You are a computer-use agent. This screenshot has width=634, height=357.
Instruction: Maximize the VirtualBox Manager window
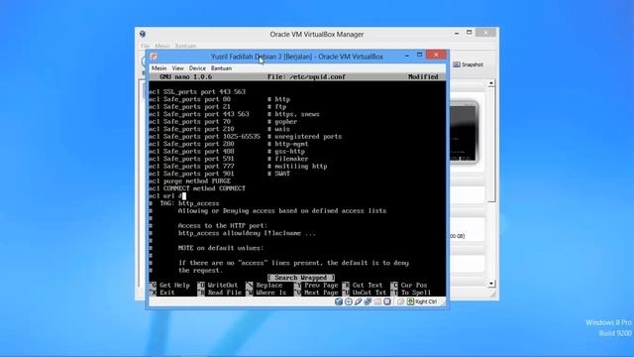pos(469,33)
